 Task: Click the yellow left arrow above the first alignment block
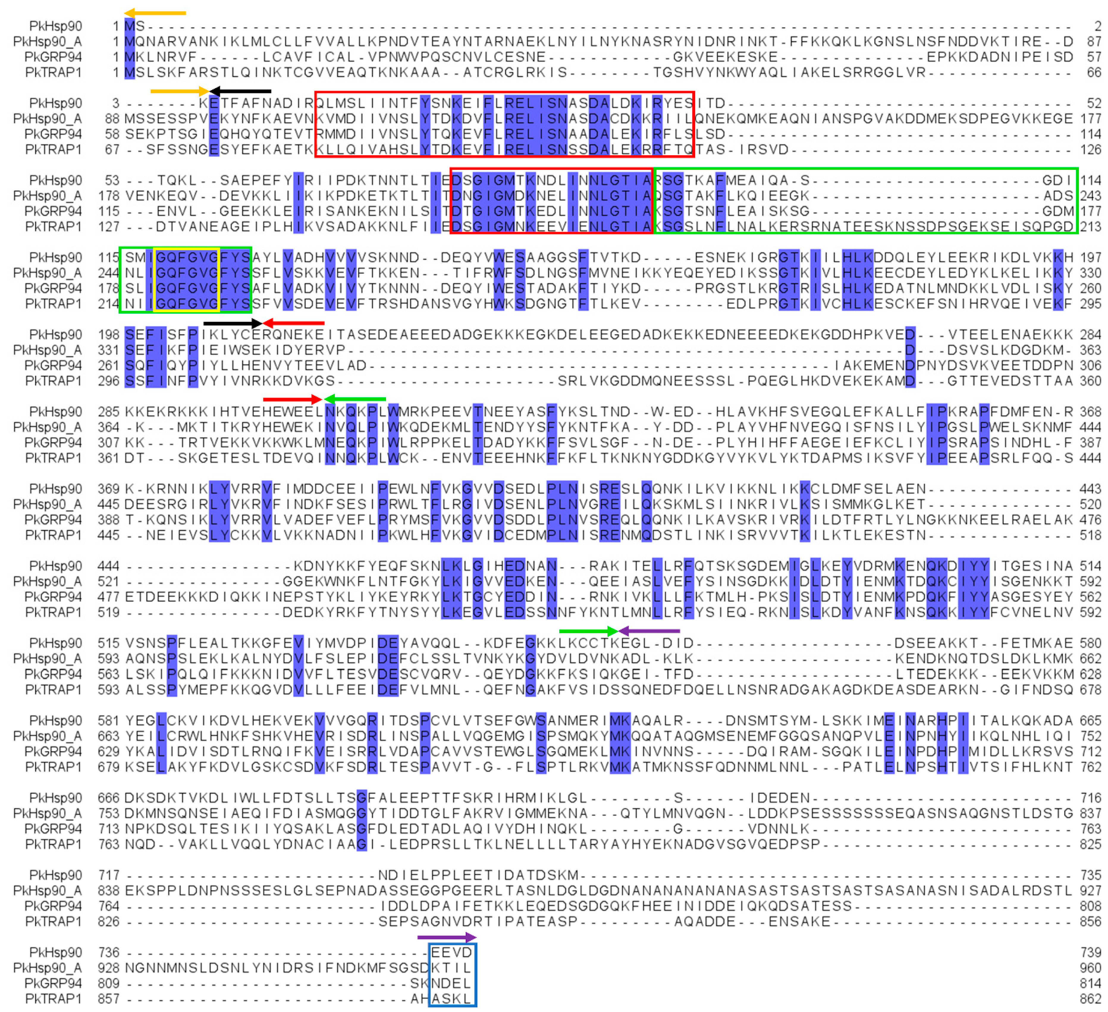(x=155, y=13)
